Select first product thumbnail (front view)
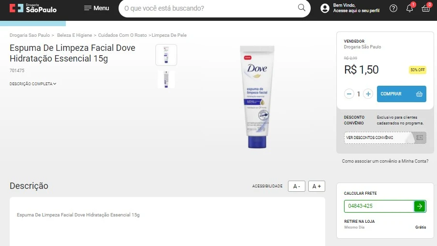 166,55
